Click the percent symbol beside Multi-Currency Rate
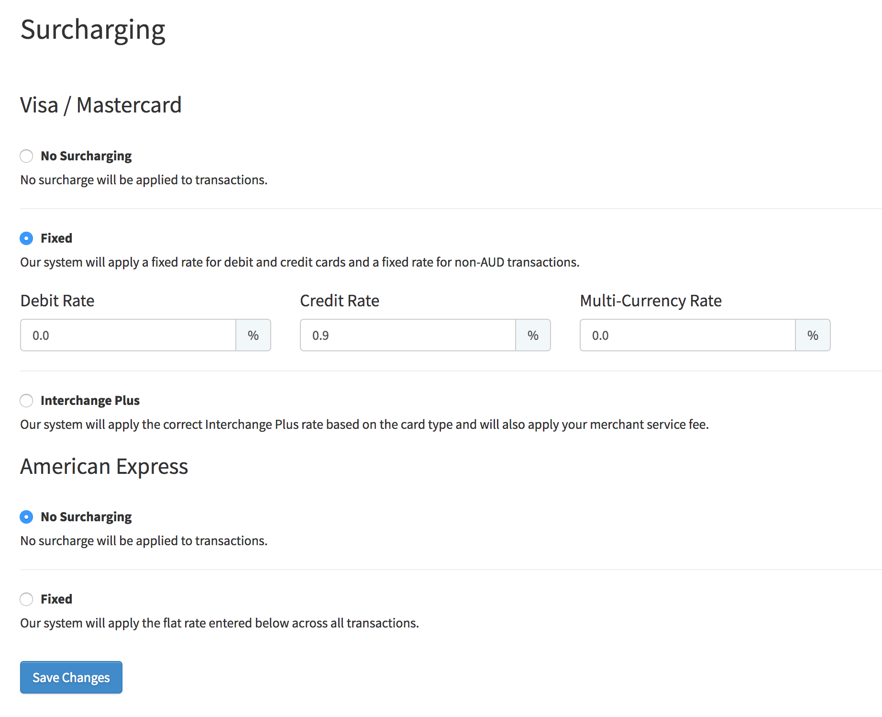This screenshot has height=717, width=882. point(813,336)
